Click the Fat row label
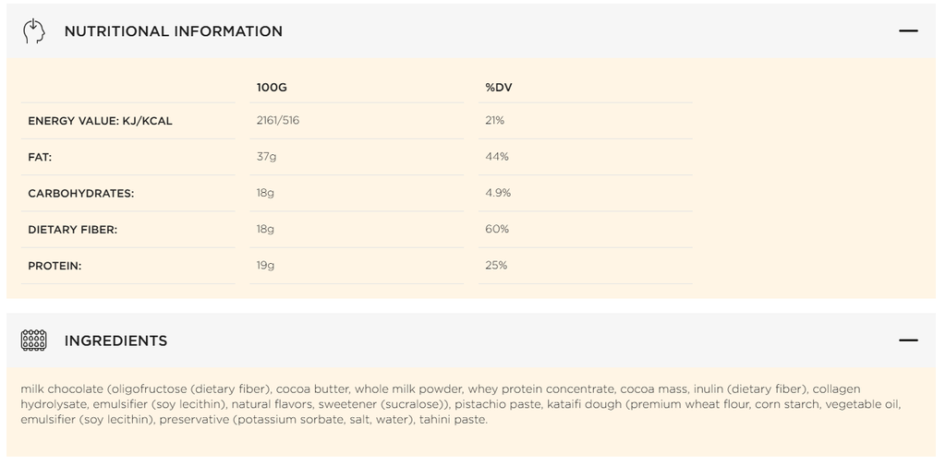This screenshot has width=946, height=466. (40, 157)
